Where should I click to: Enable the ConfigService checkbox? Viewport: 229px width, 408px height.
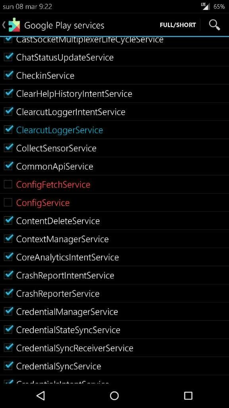(8, 202)
